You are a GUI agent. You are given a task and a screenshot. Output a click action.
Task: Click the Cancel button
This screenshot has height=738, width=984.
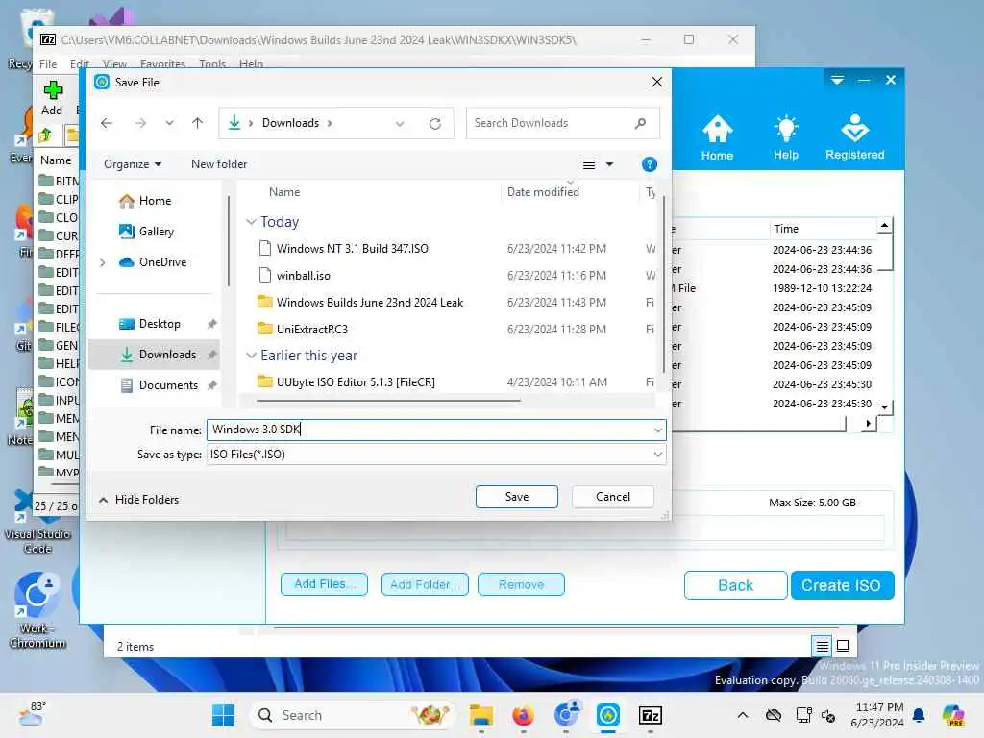point(612,497)
